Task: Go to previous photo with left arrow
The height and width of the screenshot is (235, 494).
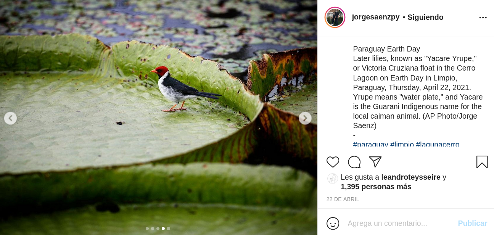Action: (10, 118)
